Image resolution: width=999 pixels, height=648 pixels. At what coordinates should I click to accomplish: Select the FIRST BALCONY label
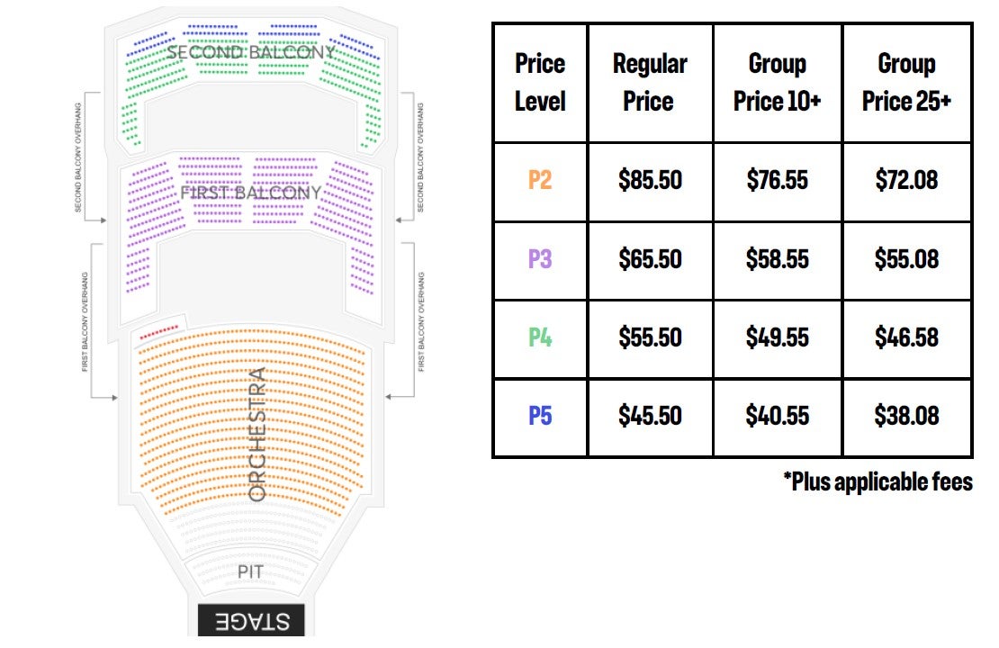click(x=250, y=193)
